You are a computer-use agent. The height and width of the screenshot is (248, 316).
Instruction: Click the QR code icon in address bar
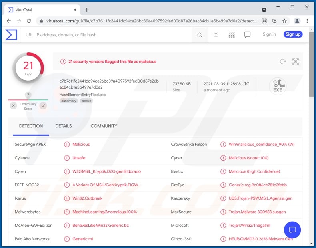tap(264, 21)
